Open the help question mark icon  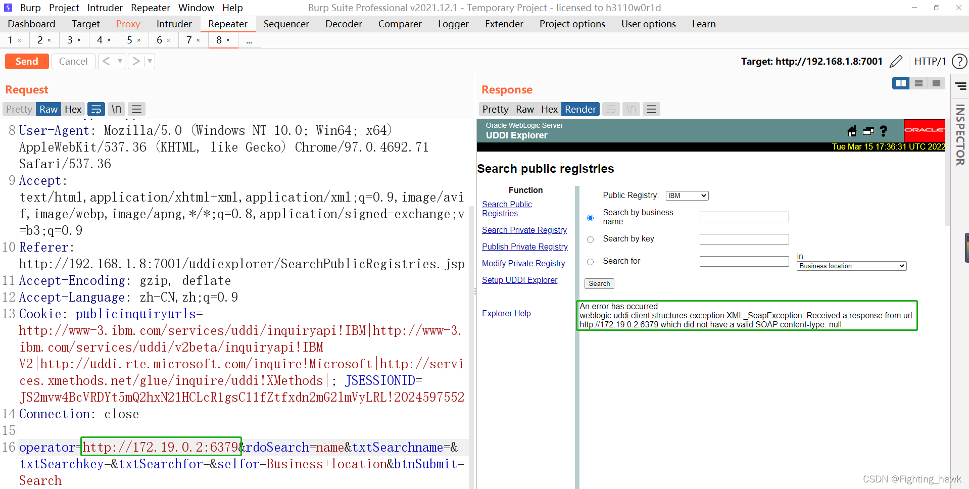coord(959,62)
